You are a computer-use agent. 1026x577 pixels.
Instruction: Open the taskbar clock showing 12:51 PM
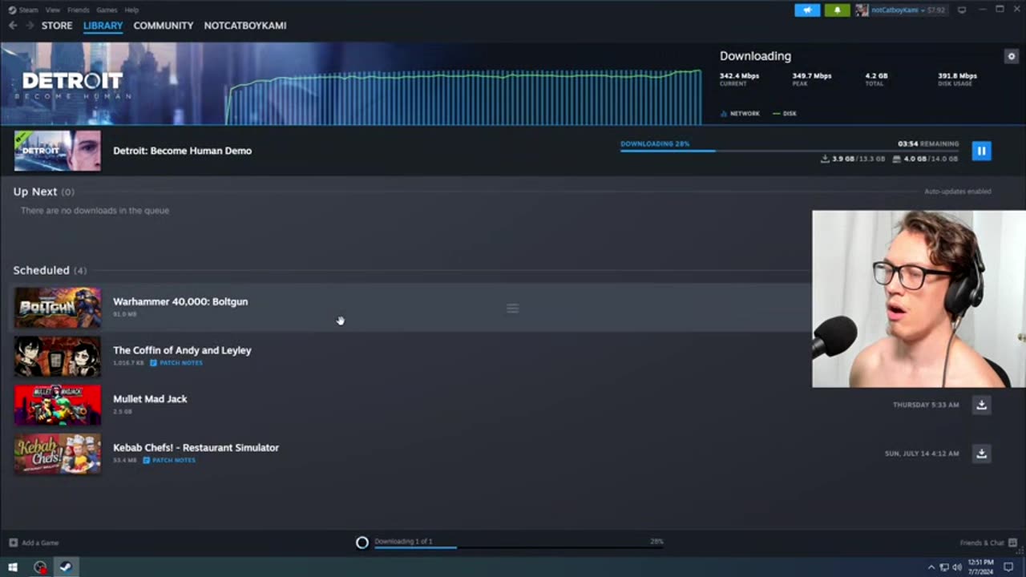(982, 567)
